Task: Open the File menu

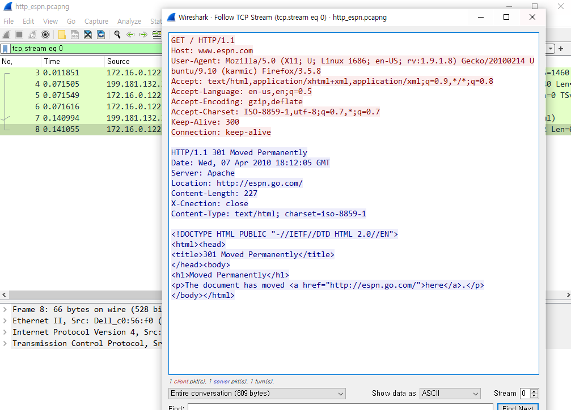Action: (x=9, y=22)
